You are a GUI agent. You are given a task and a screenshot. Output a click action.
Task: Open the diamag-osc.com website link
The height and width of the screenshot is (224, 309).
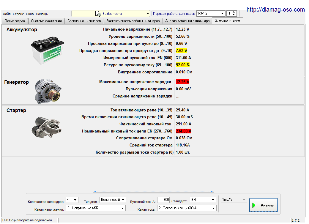coord(275,9)
